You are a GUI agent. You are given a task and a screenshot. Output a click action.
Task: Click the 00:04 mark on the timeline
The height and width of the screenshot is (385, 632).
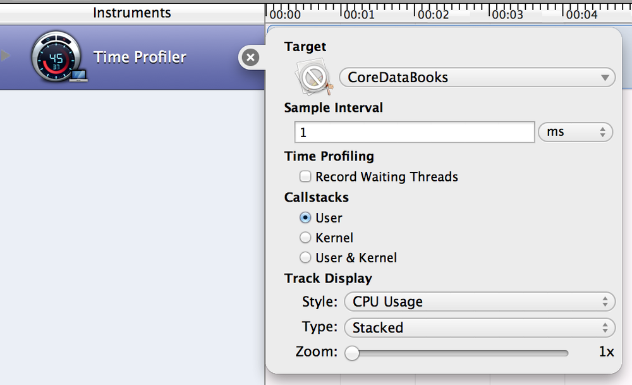point(582,14)
